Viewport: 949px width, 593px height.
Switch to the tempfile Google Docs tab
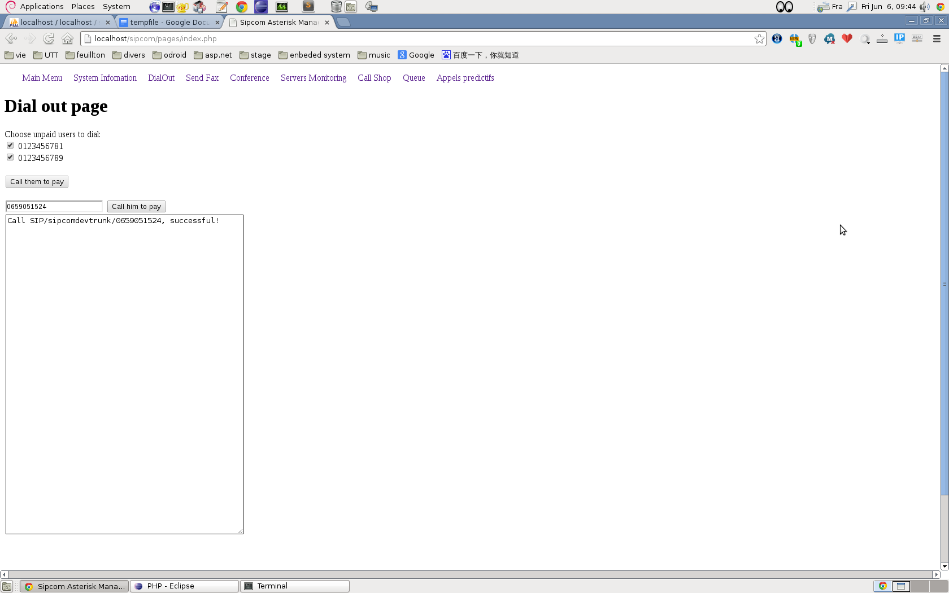click(x=168, y=22)
